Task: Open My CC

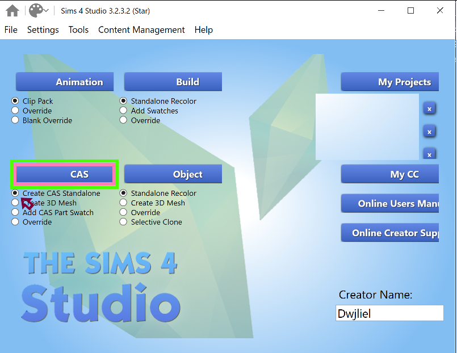Action: (x=389, y=174)
